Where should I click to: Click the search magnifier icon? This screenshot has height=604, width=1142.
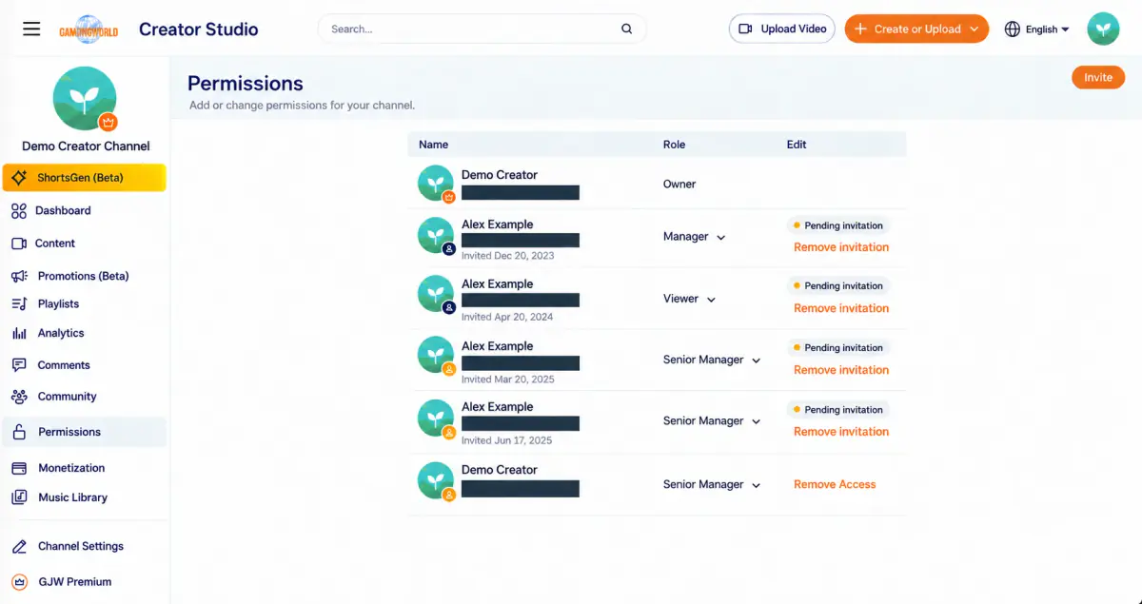click(626, 29)
